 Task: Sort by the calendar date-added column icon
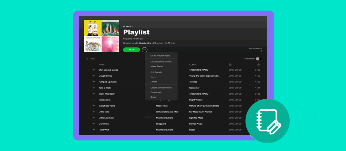[x=230, y=65]
